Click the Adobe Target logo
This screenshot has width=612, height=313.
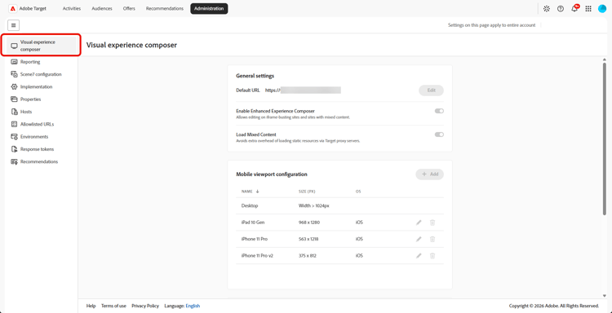(x=27, y=9)
